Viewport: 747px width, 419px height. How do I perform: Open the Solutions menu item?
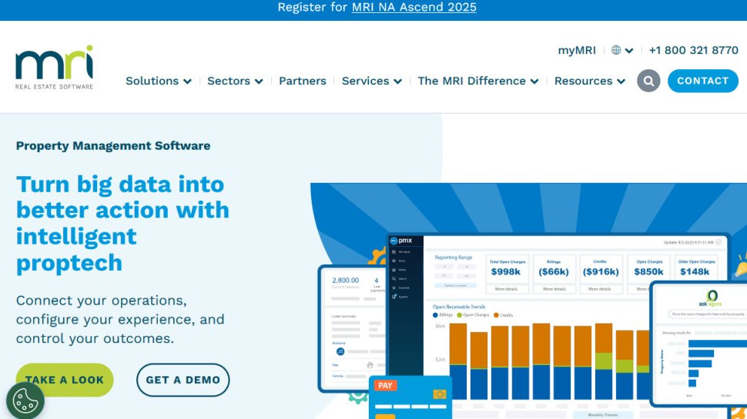pos(152,81)
